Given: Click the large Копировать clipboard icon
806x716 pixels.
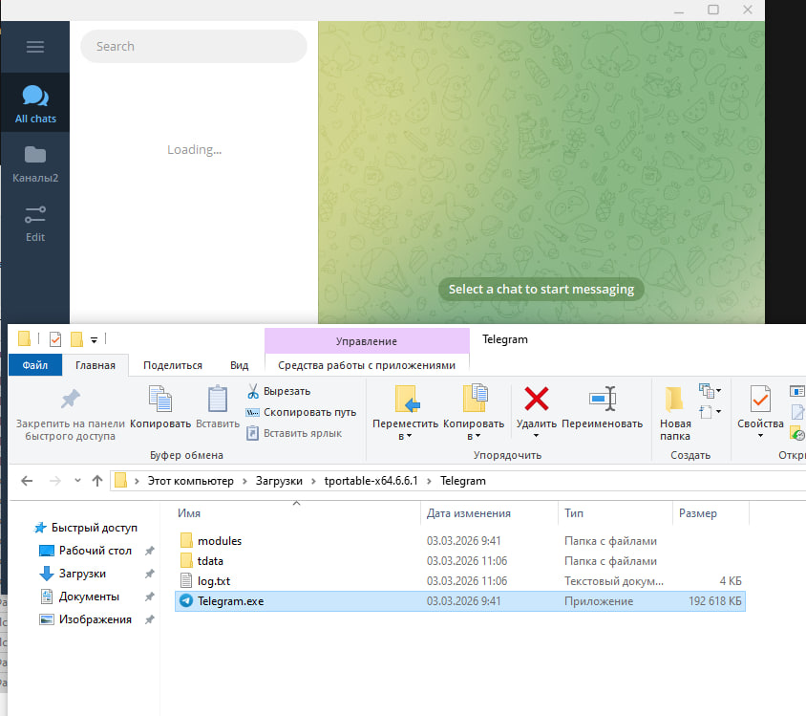Looking at the screenshot, I should (x=160, y=399).
